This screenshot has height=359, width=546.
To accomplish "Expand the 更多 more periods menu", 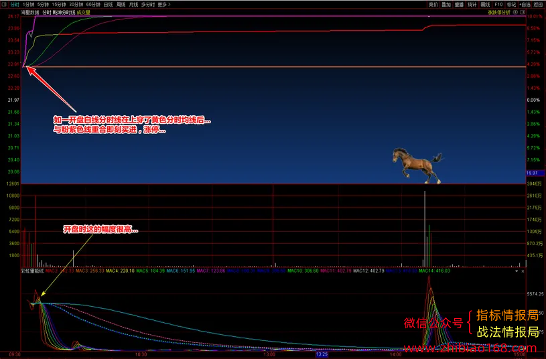I will [163, 5].
